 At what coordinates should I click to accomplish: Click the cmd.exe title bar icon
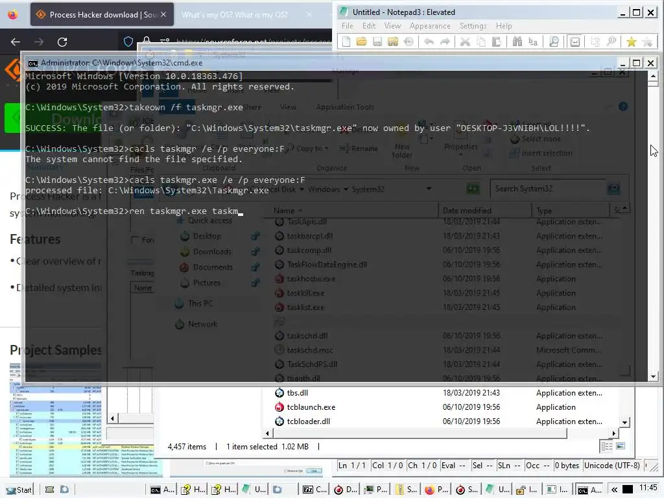pyautogui.click(x=32, y=63)
